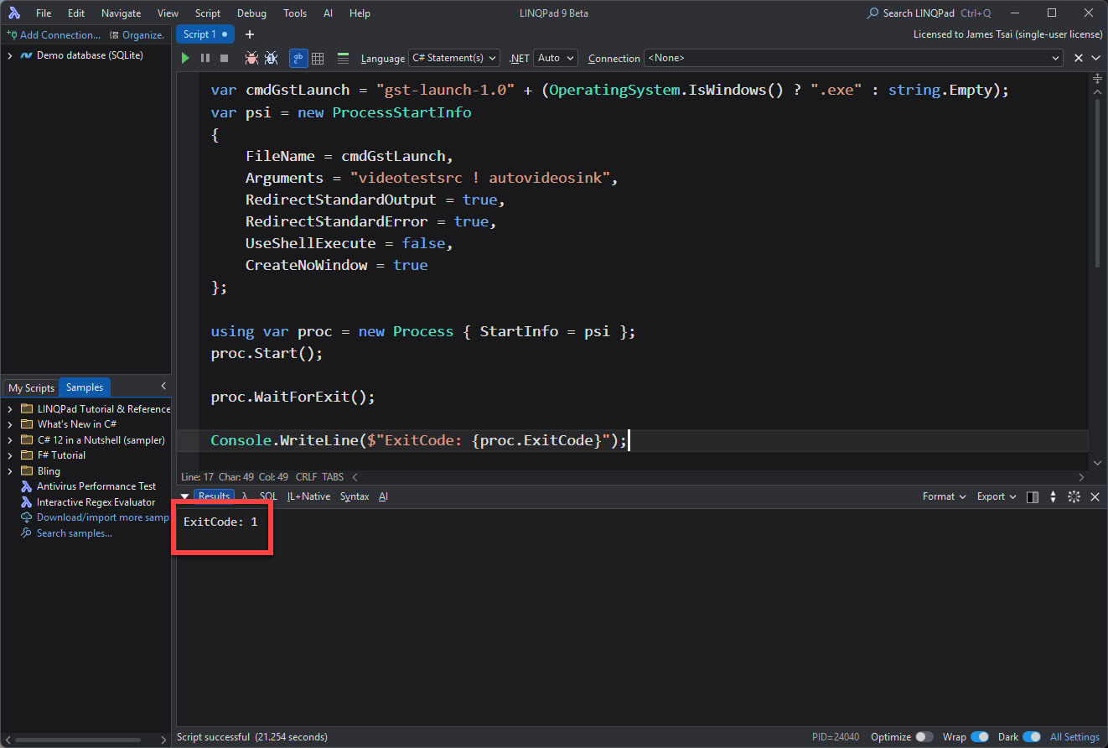Click results up-down arrows icon
The image size is (1108, 748).
1054,497
